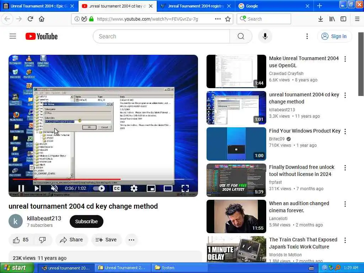
Task: Open the Finally Download free unlock tool title
Action: 301,171
